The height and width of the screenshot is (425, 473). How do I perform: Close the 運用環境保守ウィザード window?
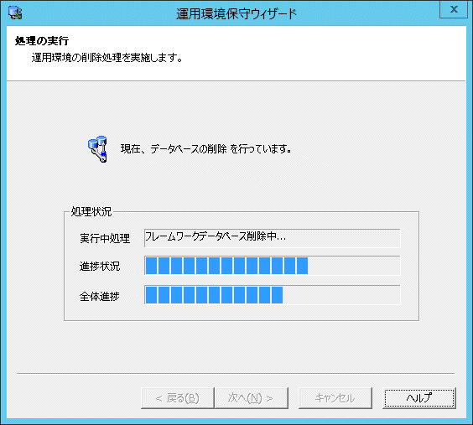454,9
